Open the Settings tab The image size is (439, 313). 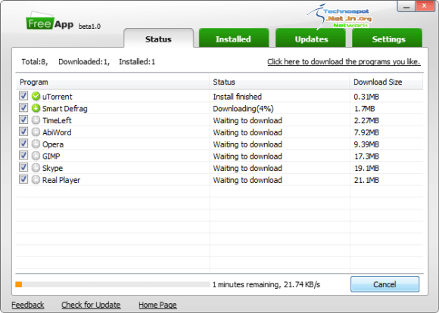coord(388,39)
